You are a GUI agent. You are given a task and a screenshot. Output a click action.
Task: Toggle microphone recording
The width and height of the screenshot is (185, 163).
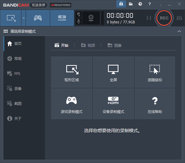pos(79,22)
